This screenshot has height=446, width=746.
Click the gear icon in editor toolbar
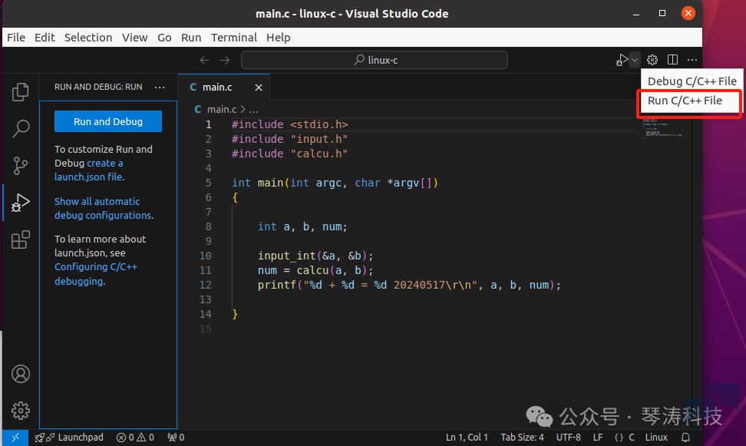pyautogui.click(x=652, y=60)
